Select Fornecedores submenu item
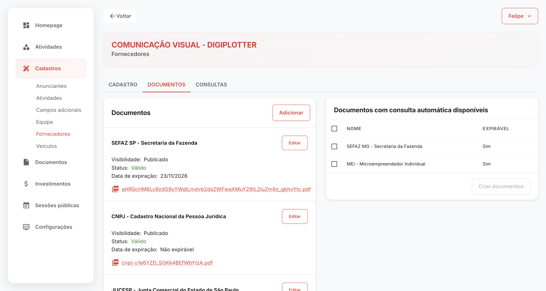The height and width of the screenshot is (291, 546). click(x=53, y=134)
